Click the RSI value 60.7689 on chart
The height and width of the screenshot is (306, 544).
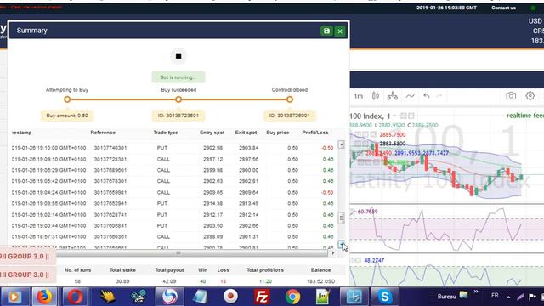click(367, 212)
